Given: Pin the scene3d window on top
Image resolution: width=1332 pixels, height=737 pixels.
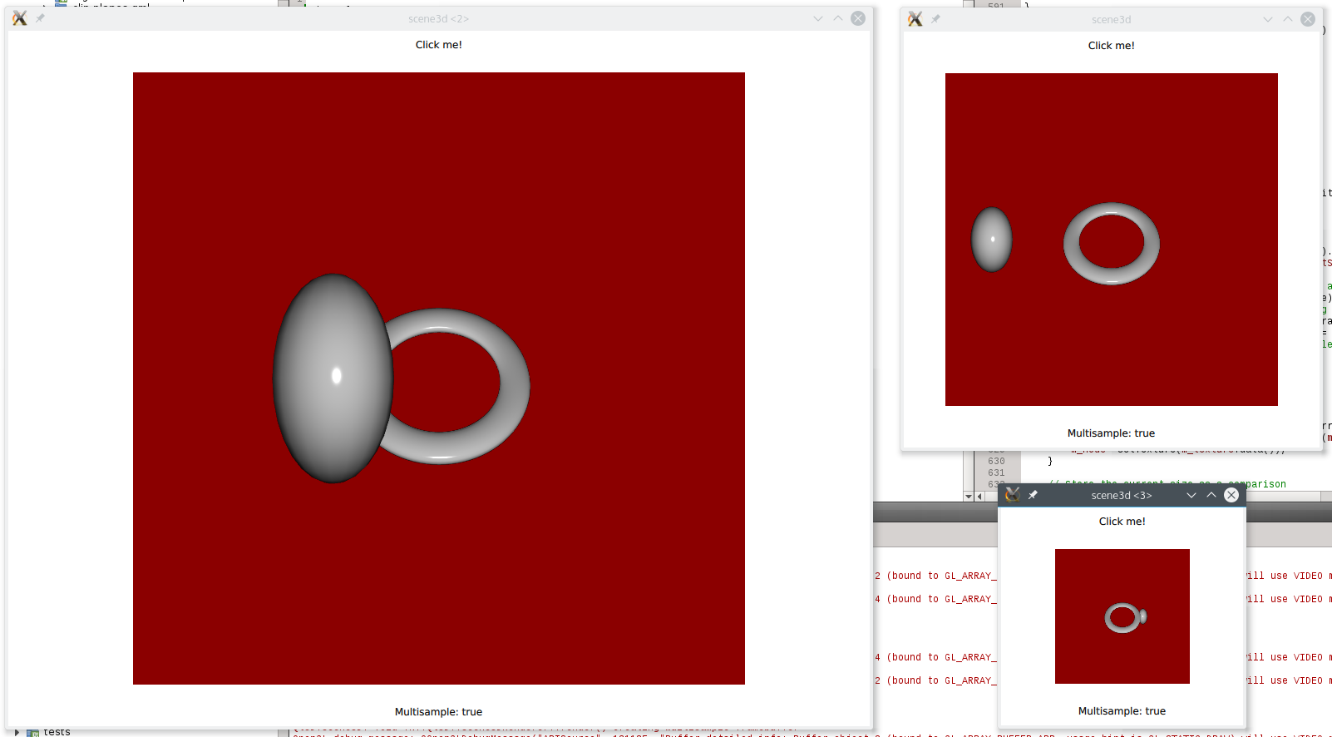Looking at the screenshot, I should 935,19.
